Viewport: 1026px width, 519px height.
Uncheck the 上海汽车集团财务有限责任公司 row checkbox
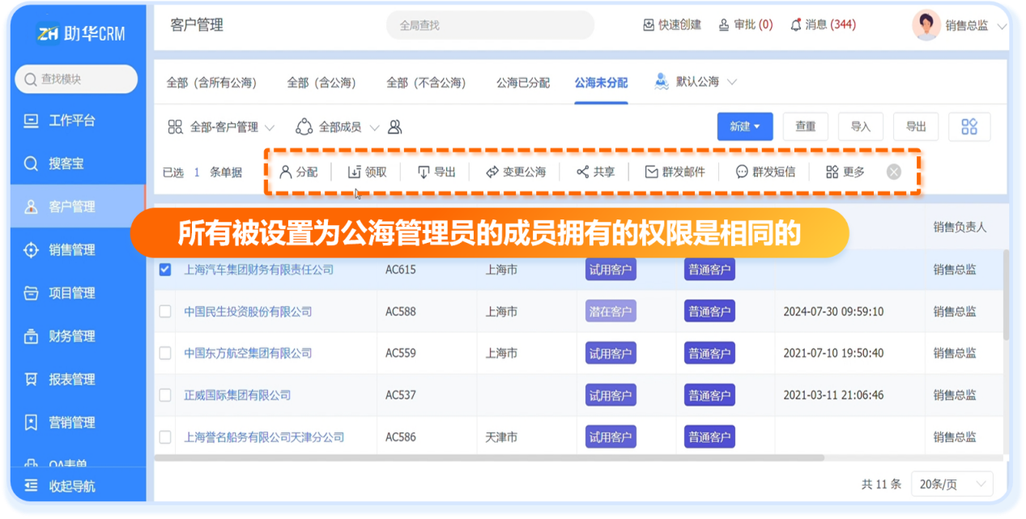click(165, 270)
